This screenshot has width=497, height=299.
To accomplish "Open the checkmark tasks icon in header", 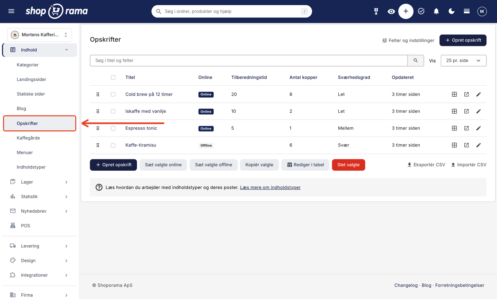I will click(421, 11).
